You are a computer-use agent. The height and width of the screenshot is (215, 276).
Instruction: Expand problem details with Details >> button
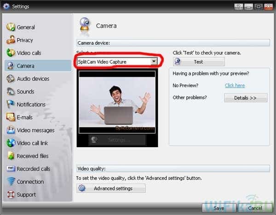click(246, 98)
